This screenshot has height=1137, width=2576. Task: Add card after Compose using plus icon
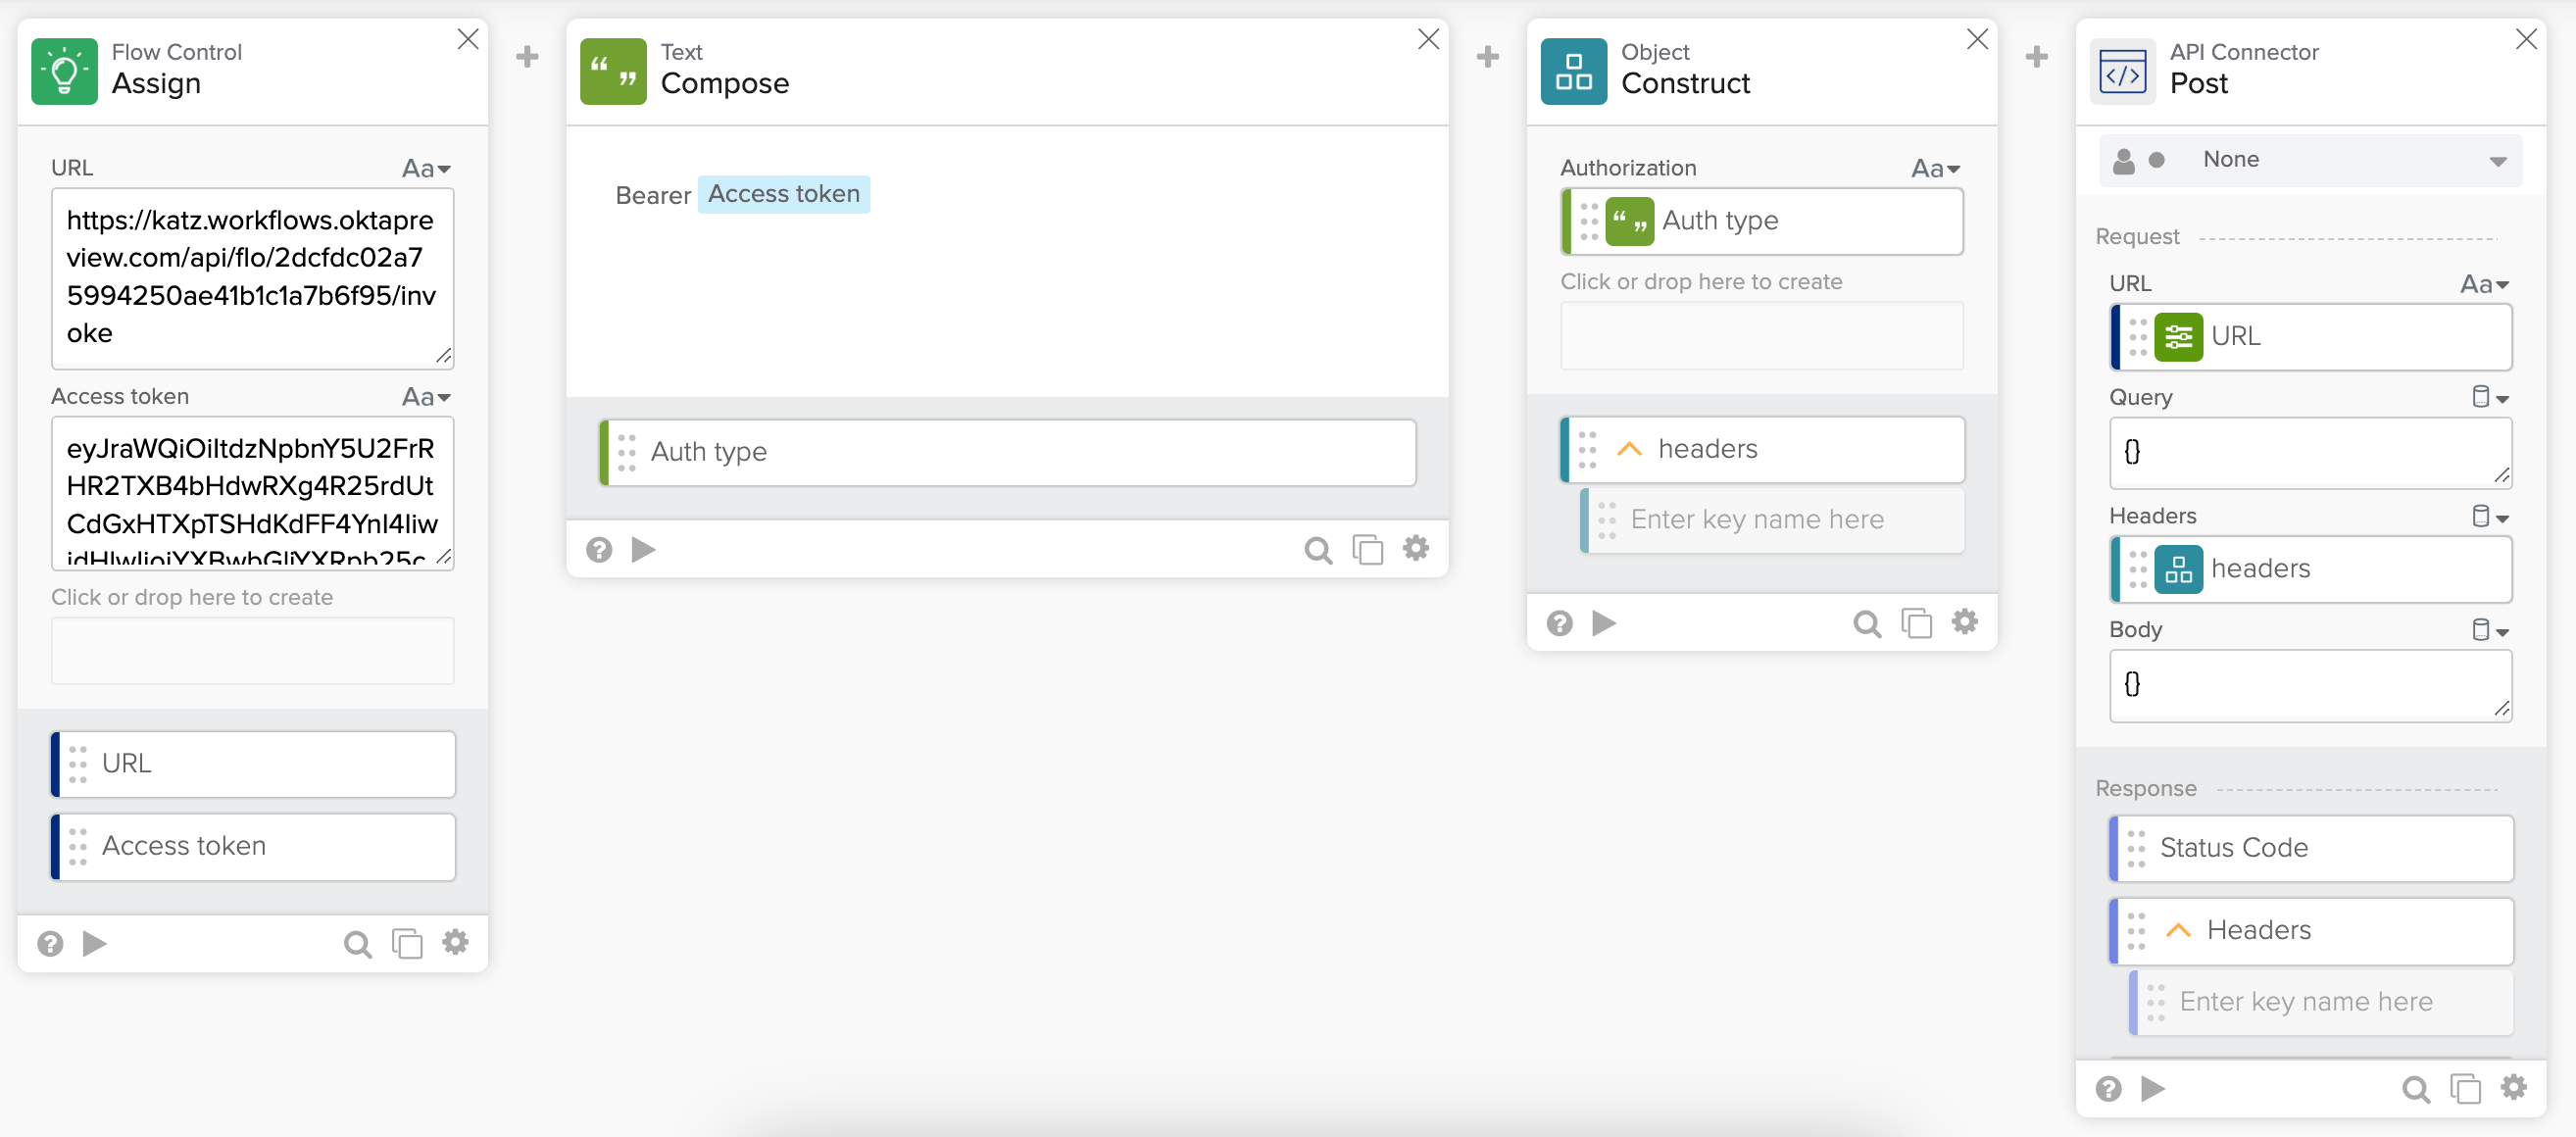tap(1487, 57)
